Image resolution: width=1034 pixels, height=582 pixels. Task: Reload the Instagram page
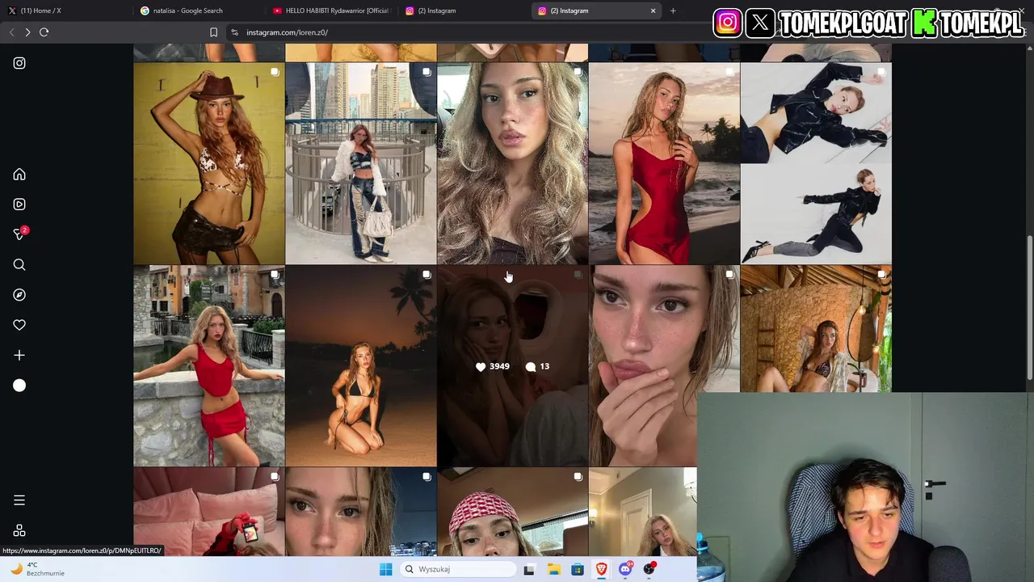tap(44, 32)
